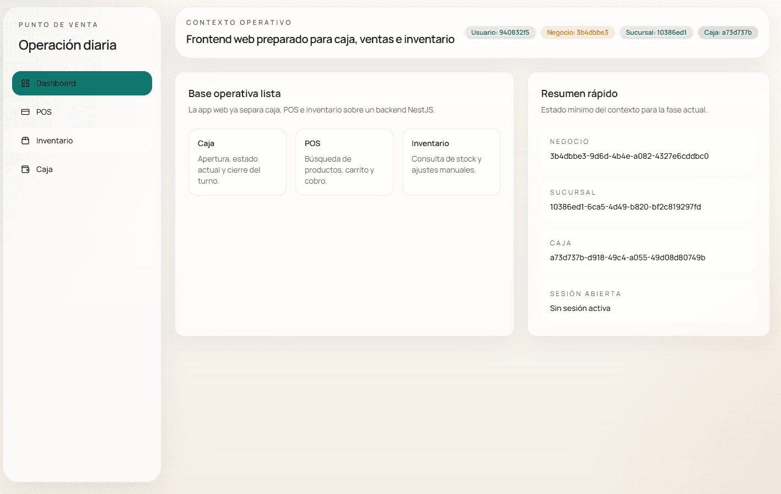Select the Inventario box icon

click(25, 140)
